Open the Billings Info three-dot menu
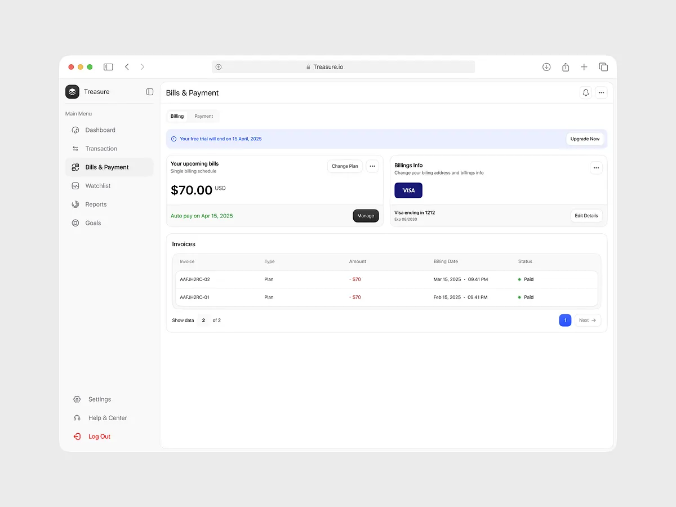This screenshot has height=507, width=676. (596, 167)
